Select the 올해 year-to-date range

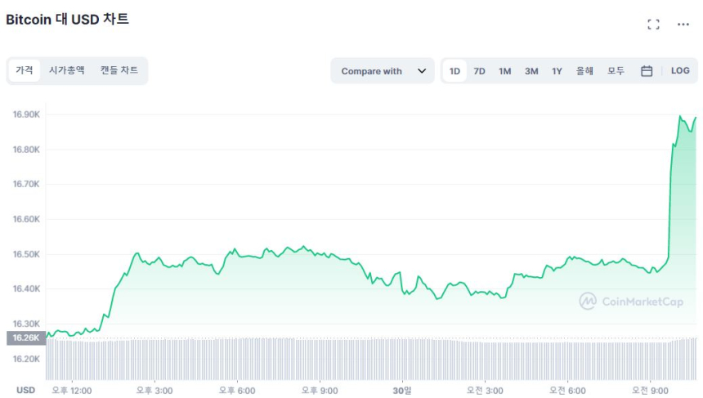[x=584, y=71]
